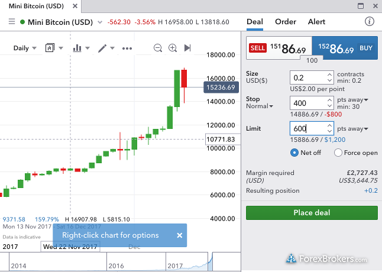Decrease Size with the down stepper
Viewport: 382px width, 272px height.
pyautogui.click(x=329, y=80)
